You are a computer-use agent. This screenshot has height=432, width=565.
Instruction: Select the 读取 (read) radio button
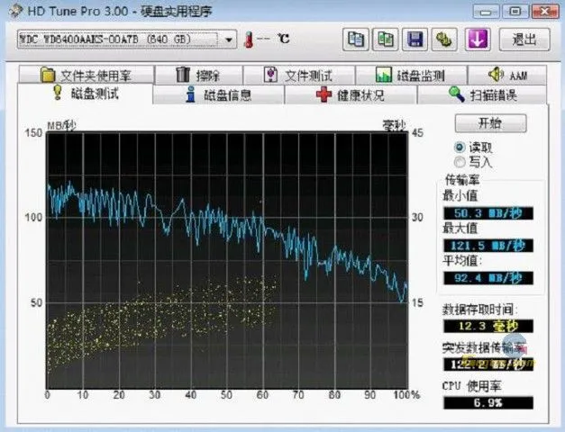(x=460, y=147)
